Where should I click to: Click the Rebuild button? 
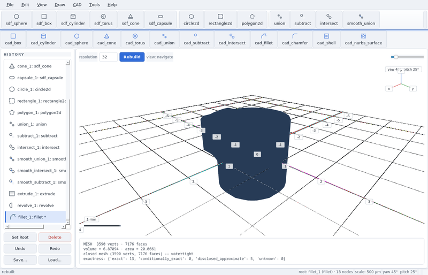pyautogui.click(x=132, y=57)
